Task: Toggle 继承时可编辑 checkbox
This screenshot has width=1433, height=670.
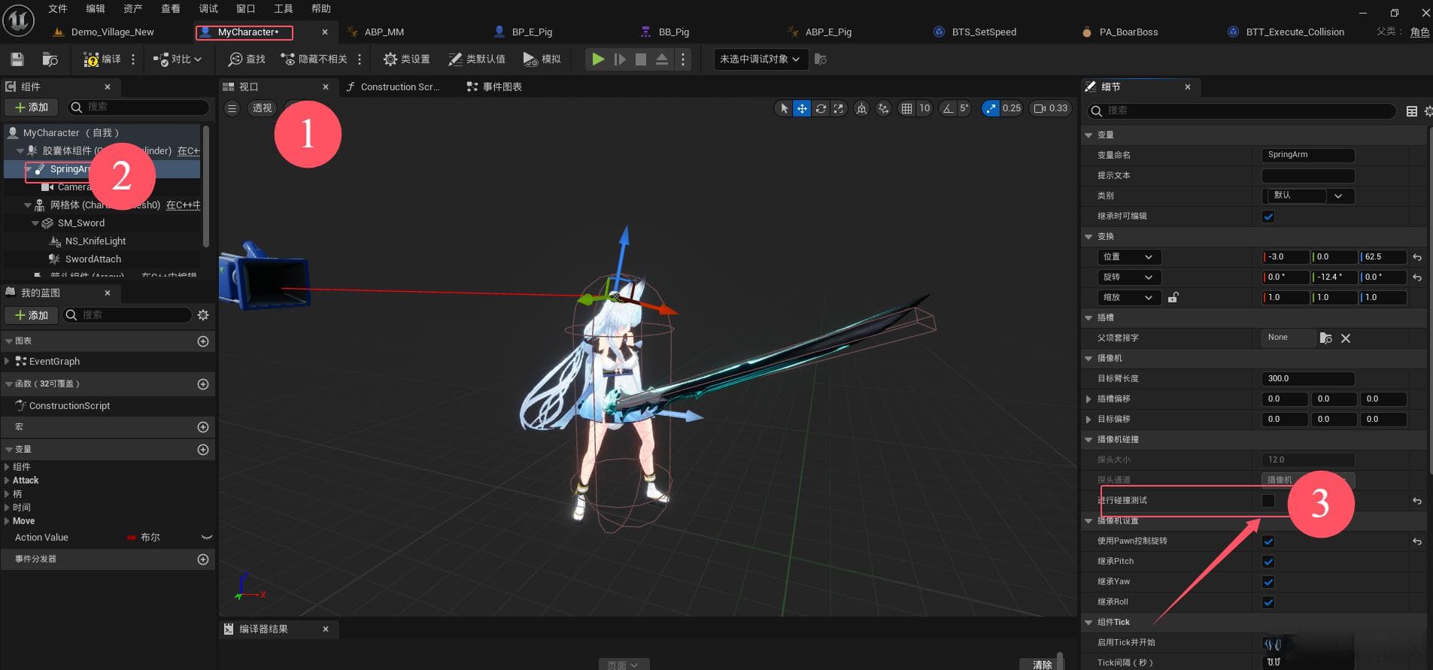Action: (x=1268, y=217)
